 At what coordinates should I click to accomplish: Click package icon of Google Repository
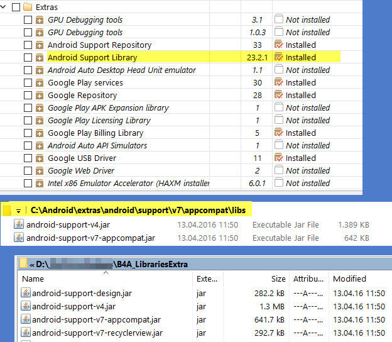point(40,96)
